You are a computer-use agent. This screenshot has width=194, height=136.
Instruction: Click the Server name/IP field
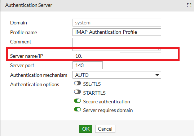click(117, 56)
